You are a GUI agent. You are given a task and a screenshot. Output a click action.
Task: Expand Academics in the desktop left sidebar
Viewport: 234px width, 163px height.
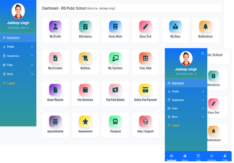pos(18,56)
